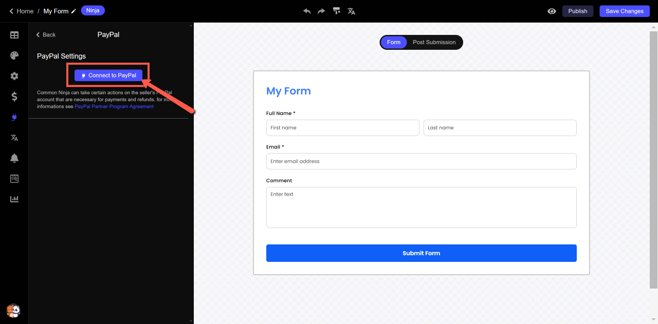Go back to Home breadcrumb
Image resolution: width=658 pixels, height=324 pixels.
[22, 11]
